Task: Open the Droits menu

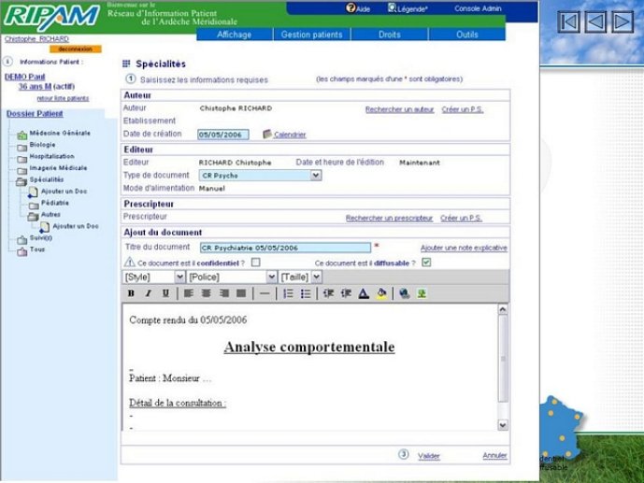Action: (x=390, y=35)
